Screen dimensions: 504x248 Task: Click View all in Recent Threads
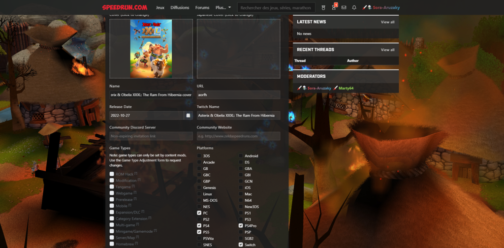pos(388,50)
